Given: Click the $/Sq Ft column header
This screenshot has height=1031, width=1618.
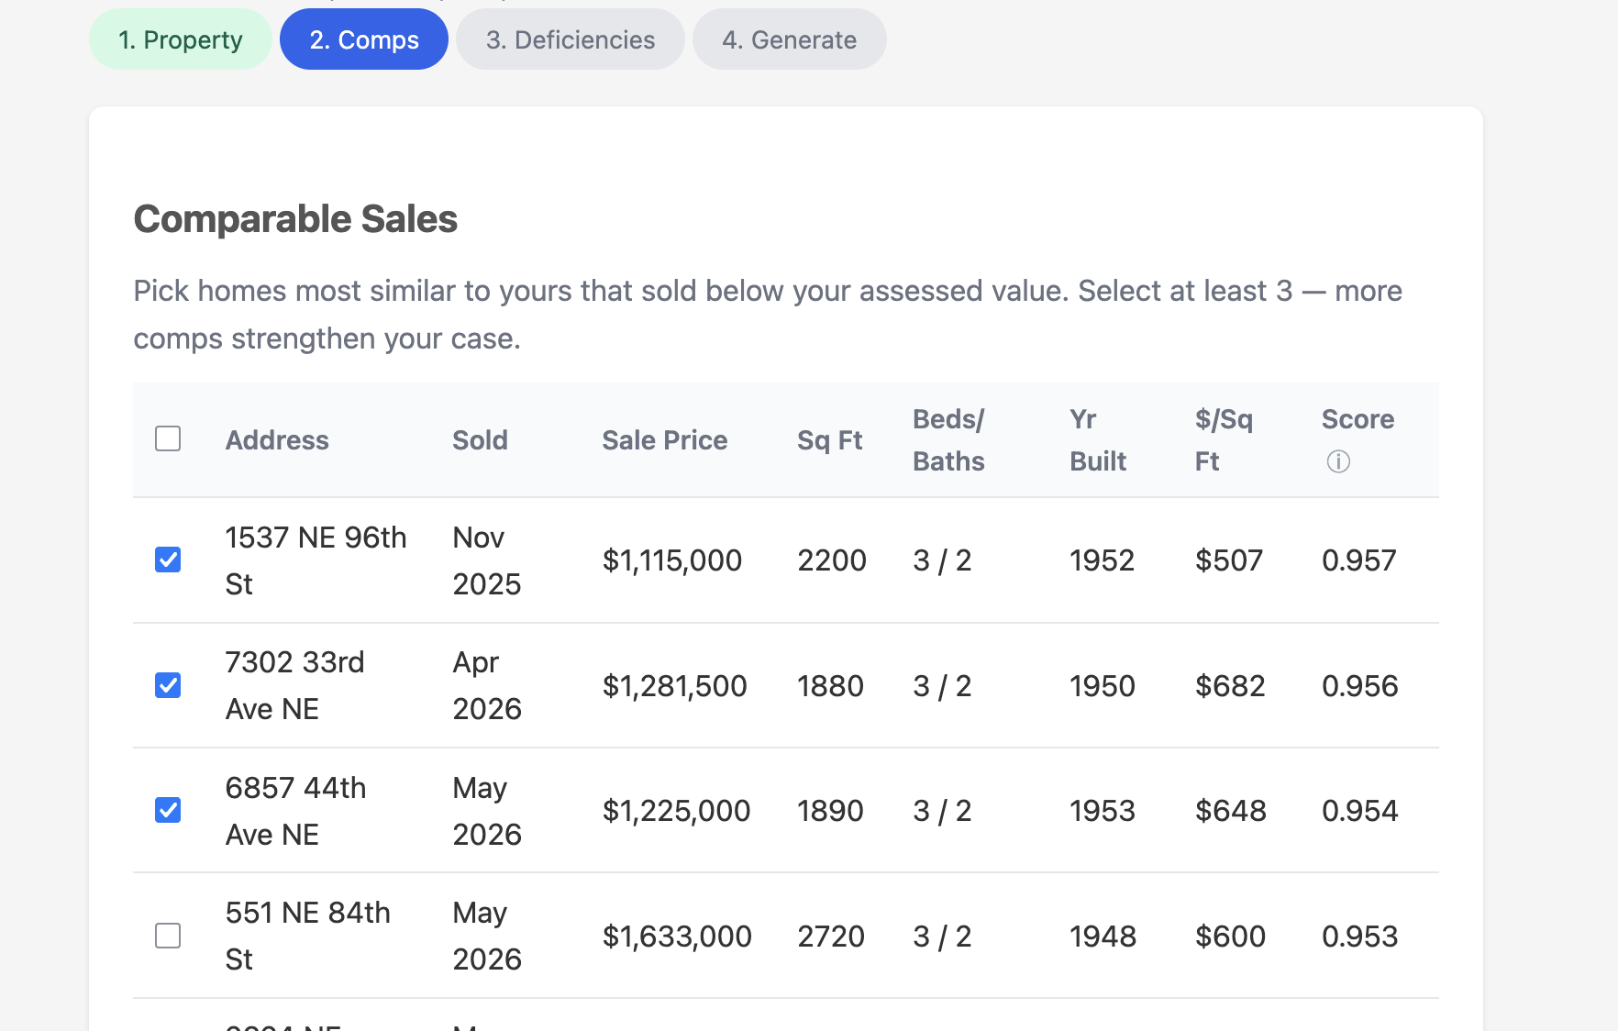Looking at the screenshot, I should (1224, 440).
